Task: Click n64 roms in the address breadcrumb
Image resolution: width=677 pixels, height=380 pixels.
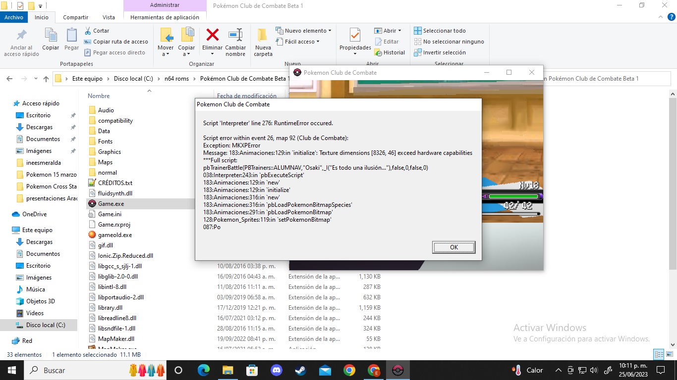Action: [x=176, y=79]
